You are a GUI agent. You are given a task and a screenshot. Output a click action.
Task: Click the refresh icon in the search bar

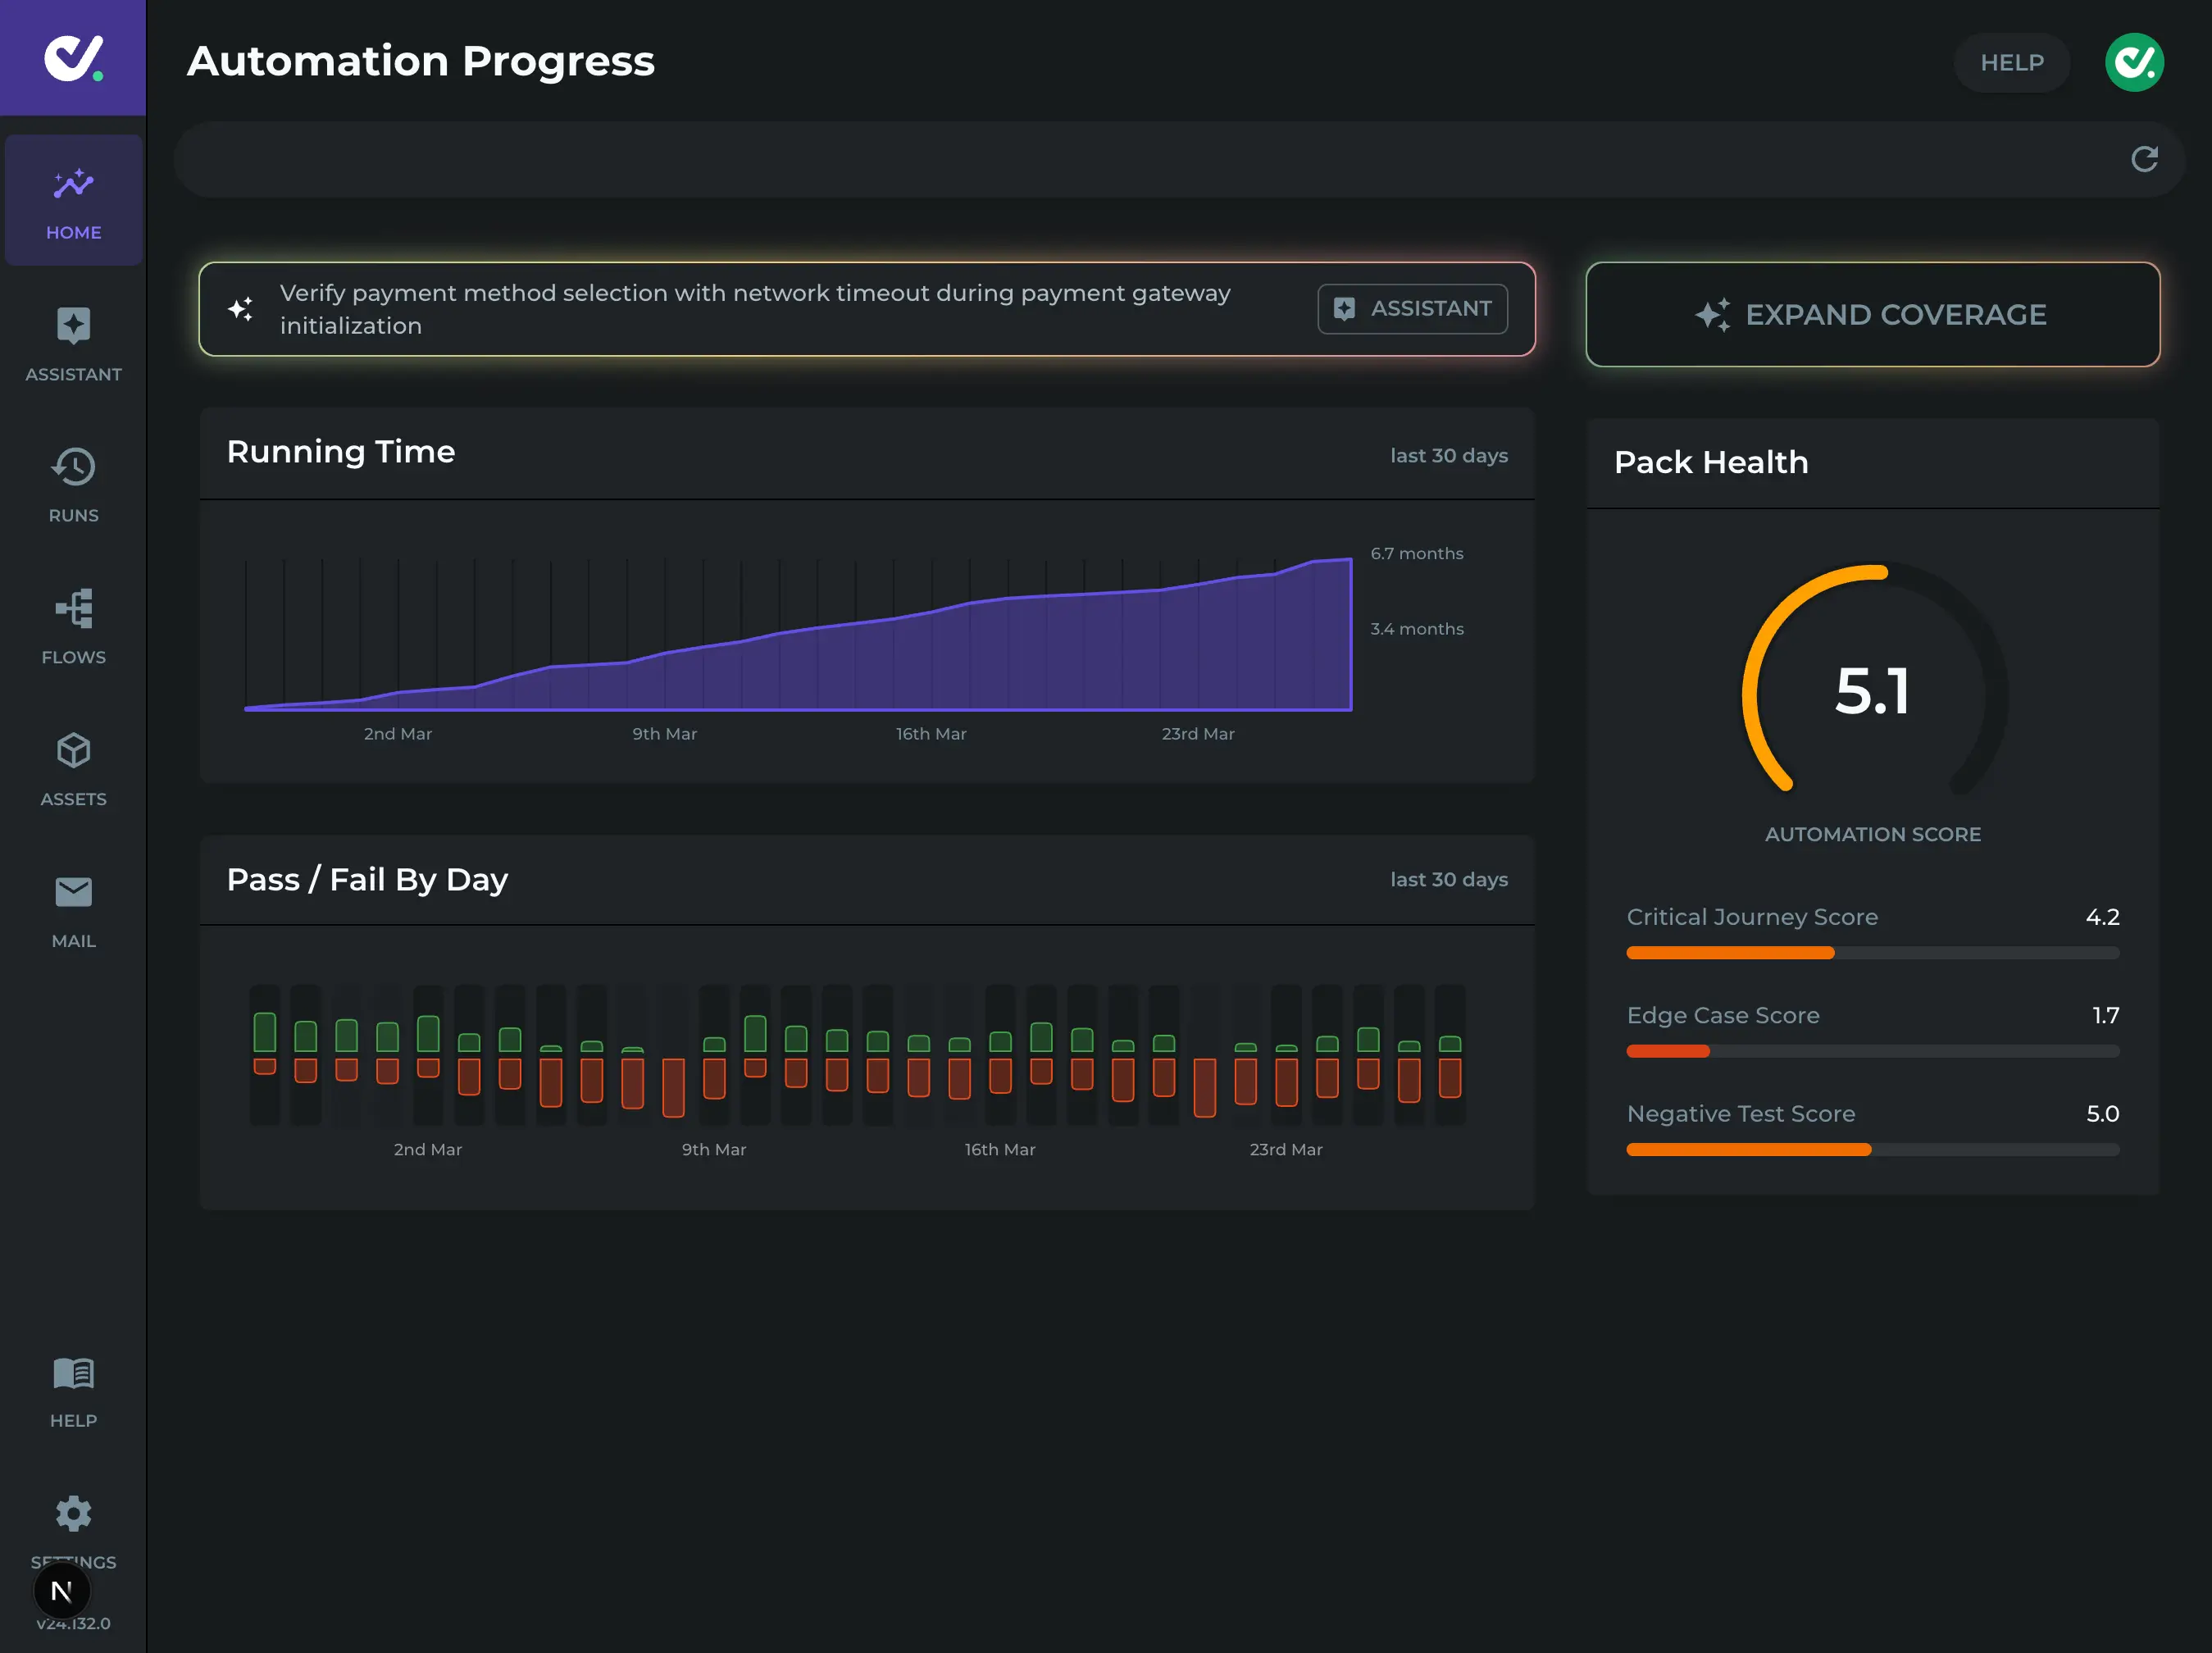pyautogui.click(x=2144, y=159)
